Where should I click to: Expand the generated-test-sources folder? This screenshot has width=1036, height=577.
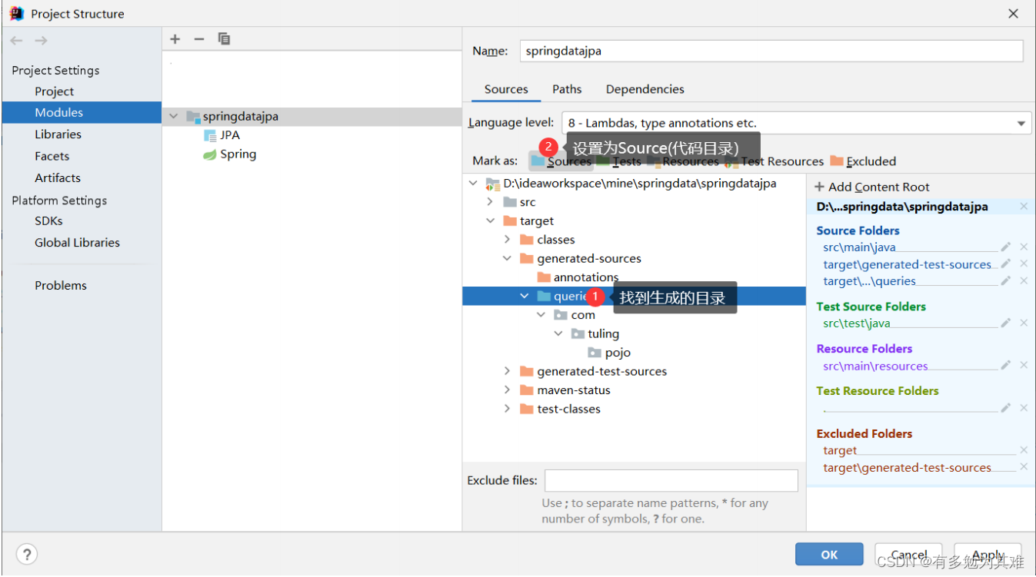click(507, 371)
